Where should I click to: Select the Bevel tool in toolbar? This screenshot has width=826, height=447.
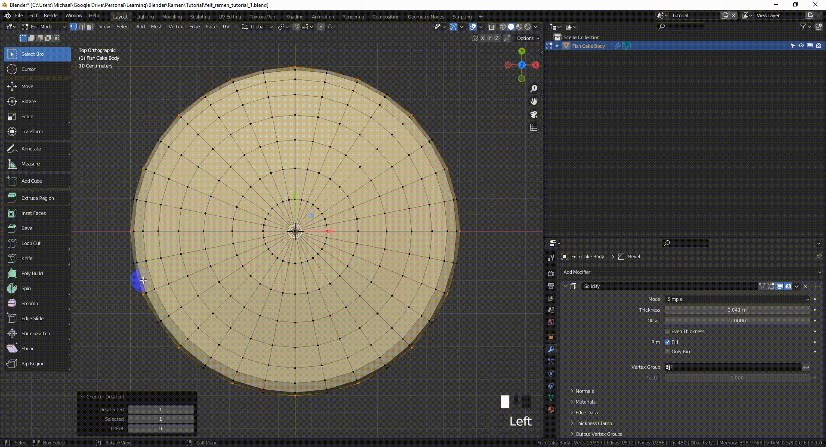coord(27,228)
